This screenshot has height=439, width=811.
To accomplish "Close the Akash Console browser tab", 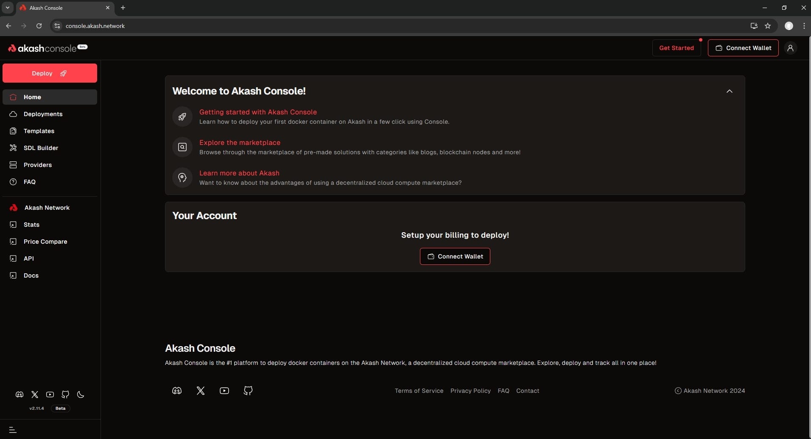I will pyautogui.click(x=108, y=8).
